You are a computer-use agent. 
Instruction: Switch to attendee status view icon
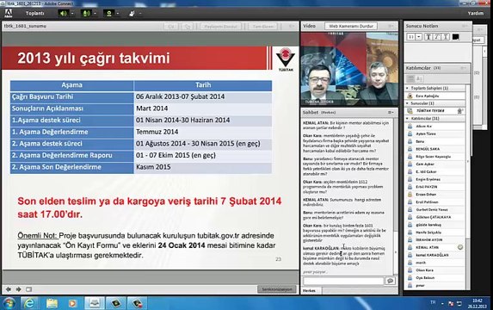419,78
